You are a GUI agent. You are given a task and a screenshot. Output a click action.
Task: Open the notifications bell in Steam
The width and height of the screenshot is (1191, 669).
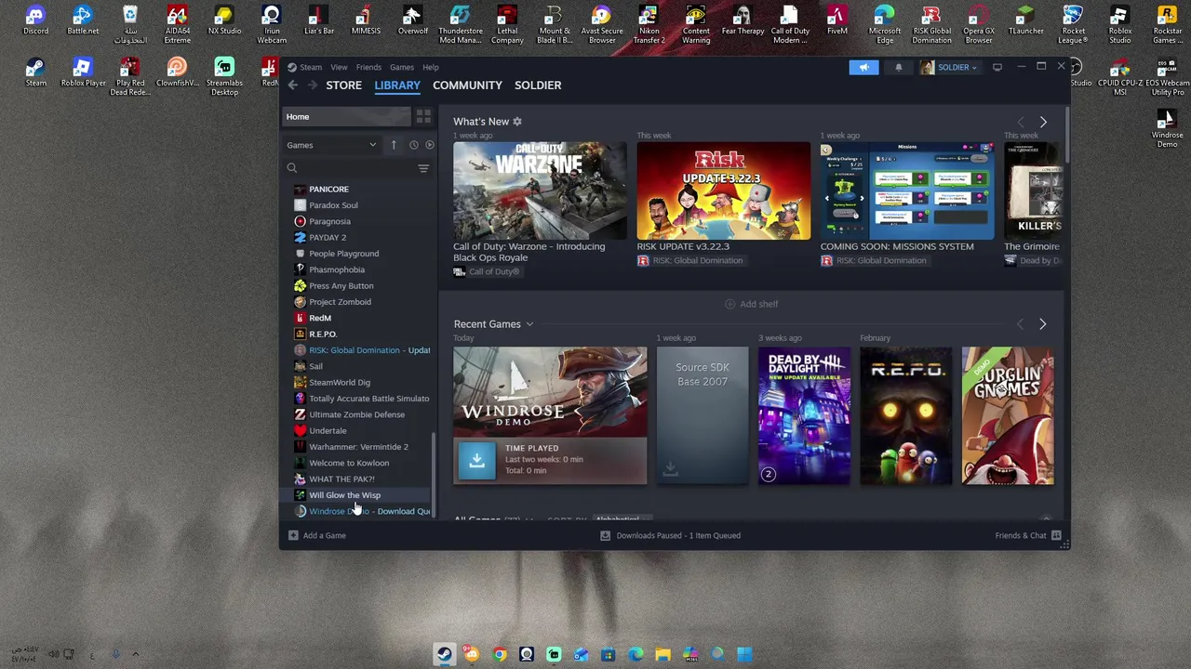[898, 67]
